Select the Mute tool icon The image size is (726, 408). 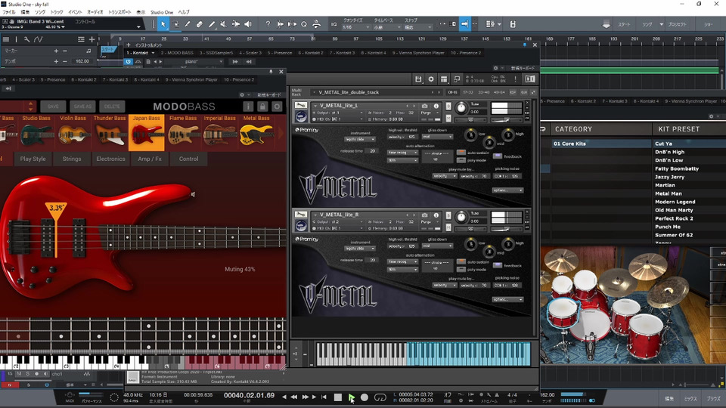point(223,24)
